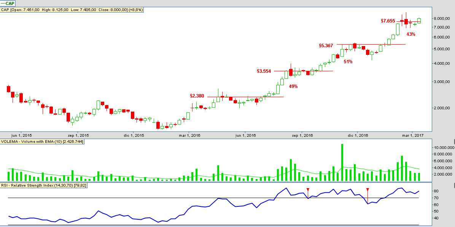Image resolution: width=455 pixels, height=227 pixels.
Task: Select the RSI Relative Strength Index label
Action: click(43, 185)
